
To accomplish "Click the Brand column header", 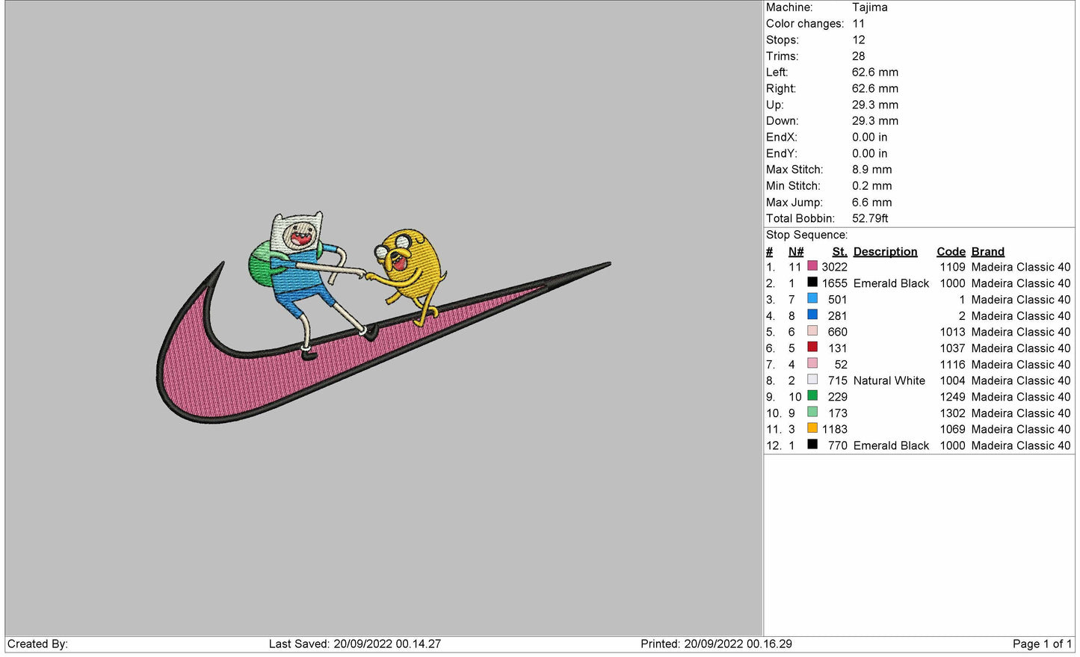I will pyautogui.click(x=987, y=252).
